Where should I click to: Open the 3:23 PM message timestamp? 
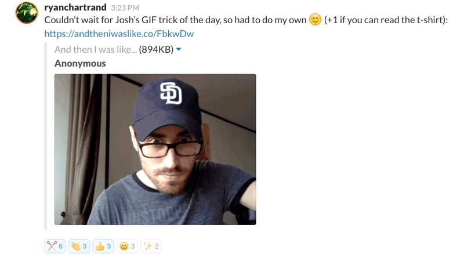pos(125,8)
